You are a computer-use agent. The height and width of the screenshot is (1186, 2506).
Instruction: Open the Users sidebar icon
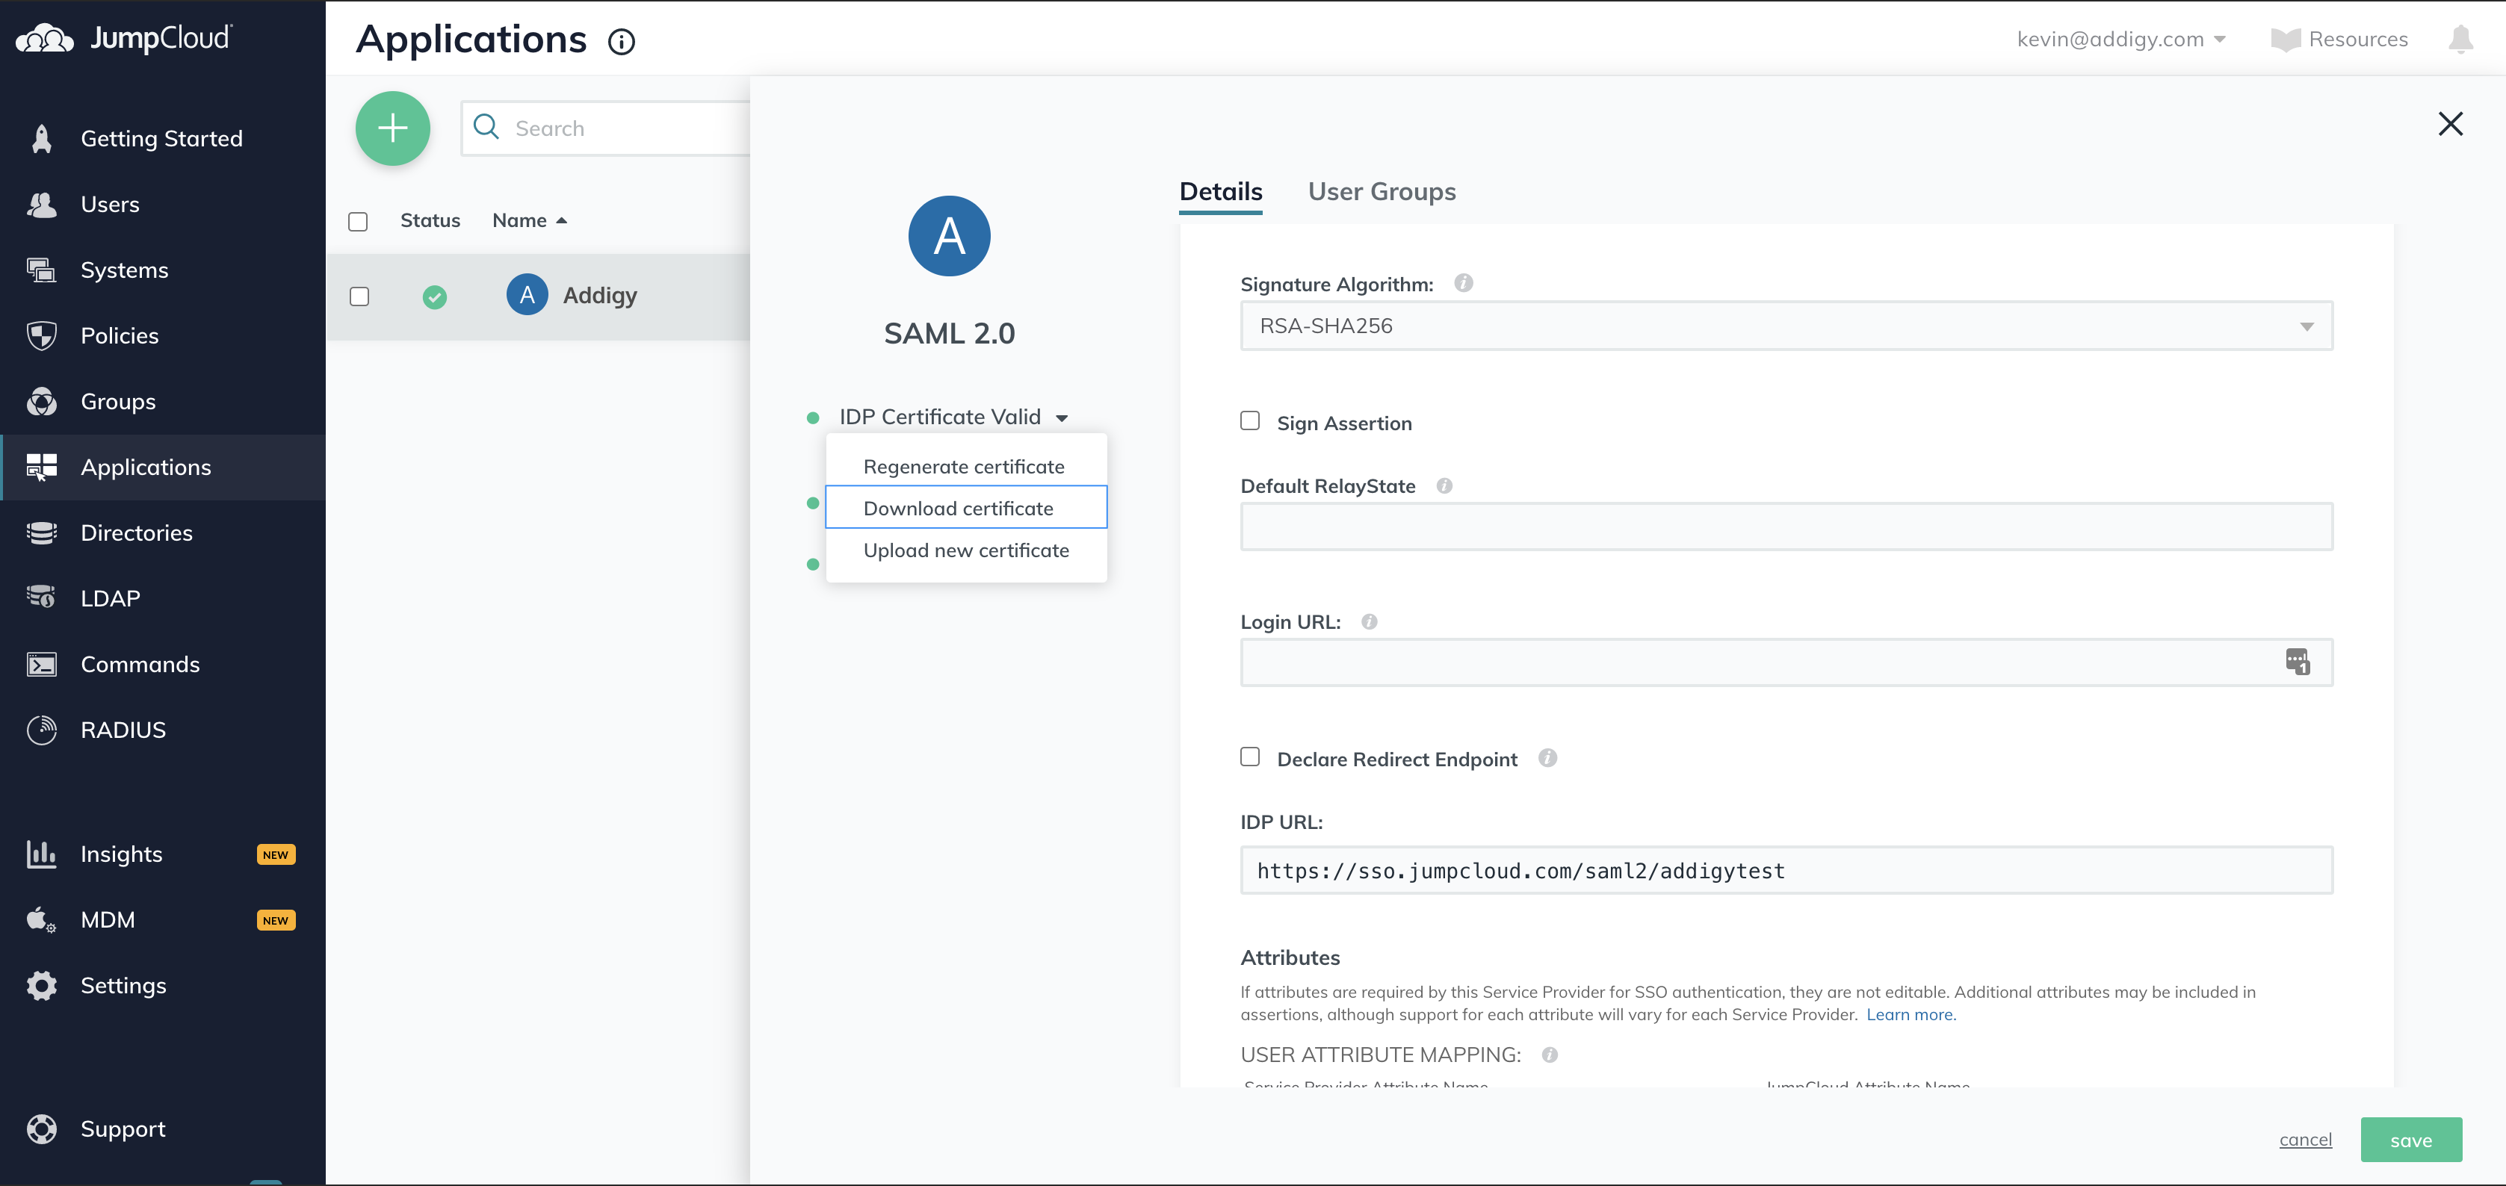tap(42, 205)
